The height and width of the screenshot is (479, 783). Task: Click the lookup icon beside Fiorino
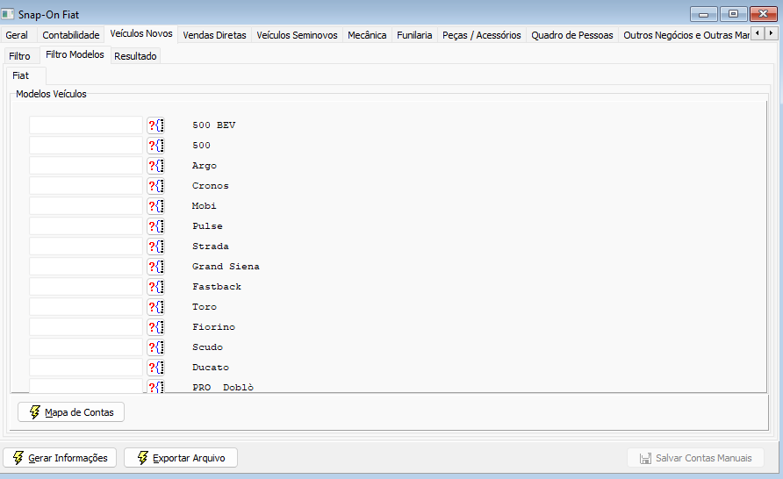click(155, 327)
